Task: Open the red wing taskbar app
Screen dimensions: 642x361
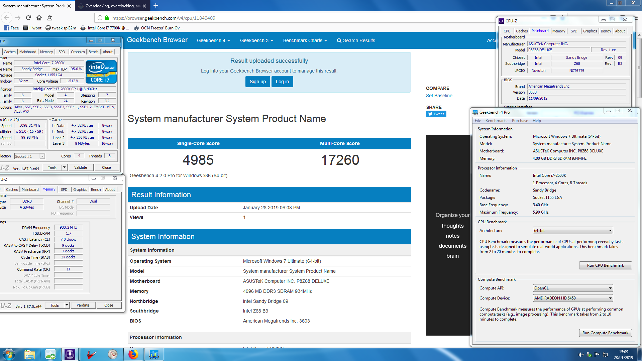Action: tap(91, 354)
